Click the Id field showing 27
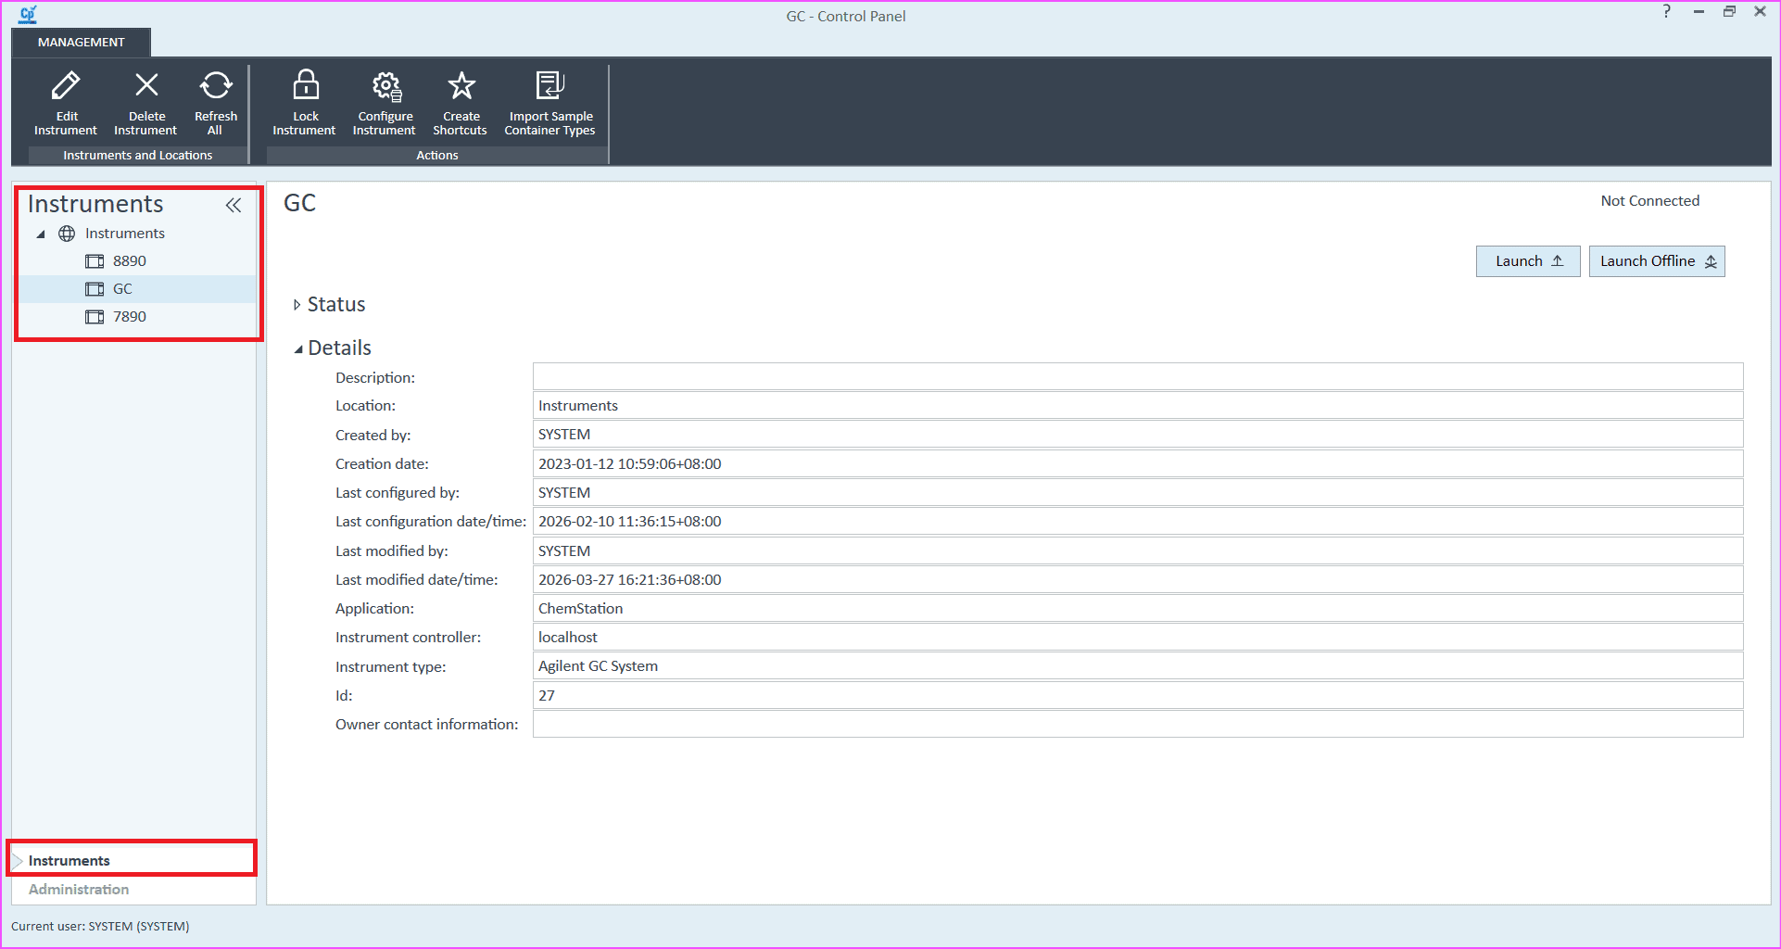1781x949 pixels. [x=1138, y=695]
